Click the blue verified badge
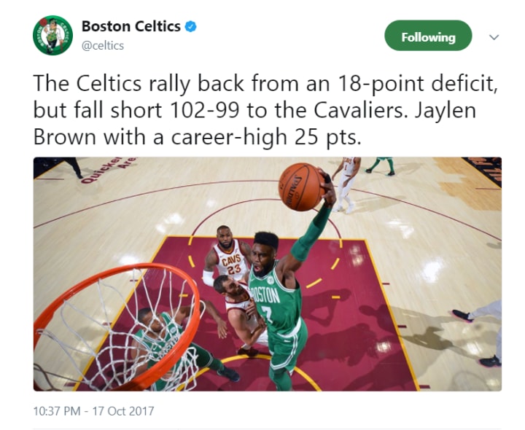 coord(190,26)
